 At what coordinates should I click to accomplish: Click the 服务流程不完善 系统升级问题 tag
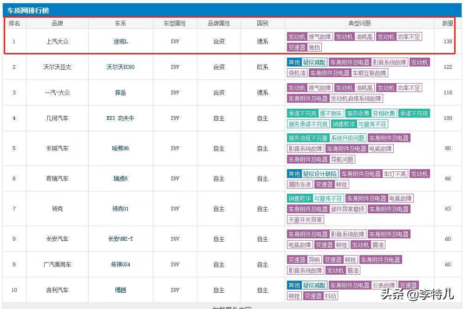(x=326, y=138)
